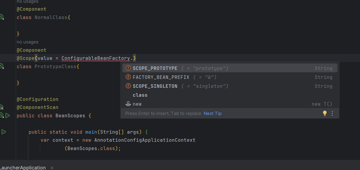Viewport: 360px width, 170px height.
Task: Click no usages hint above NormalClass component
Action: 27,2
